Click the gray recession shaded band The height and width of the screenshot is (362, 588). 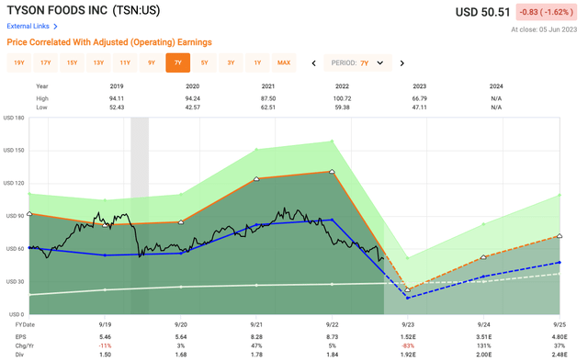click(x=140, y=216)
